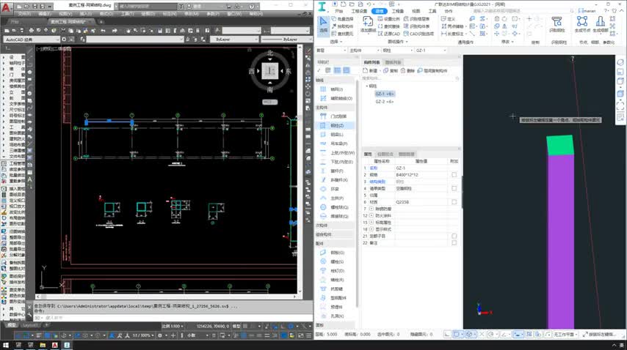Open the 工程设置 ribbon tab
627x350 pixels.
click(x=358, y=12)
